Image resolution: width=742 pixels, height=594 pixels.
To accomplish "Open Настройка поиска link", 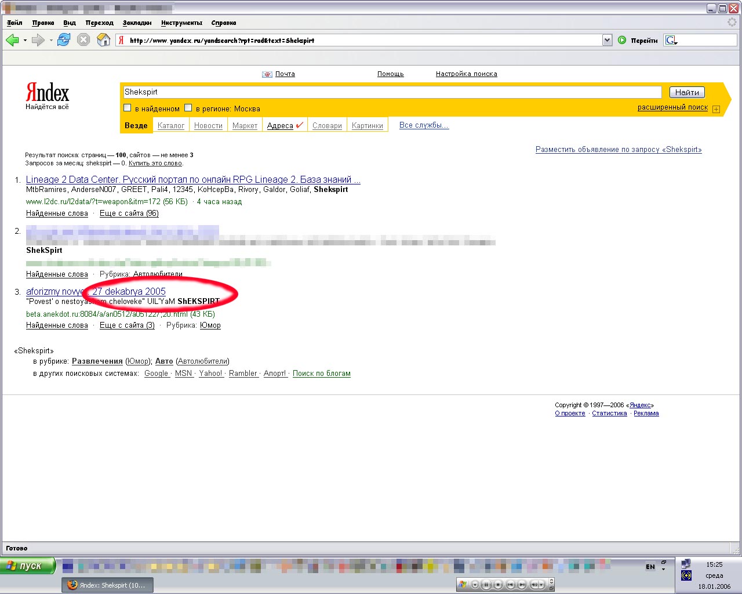I will (467, 74).
